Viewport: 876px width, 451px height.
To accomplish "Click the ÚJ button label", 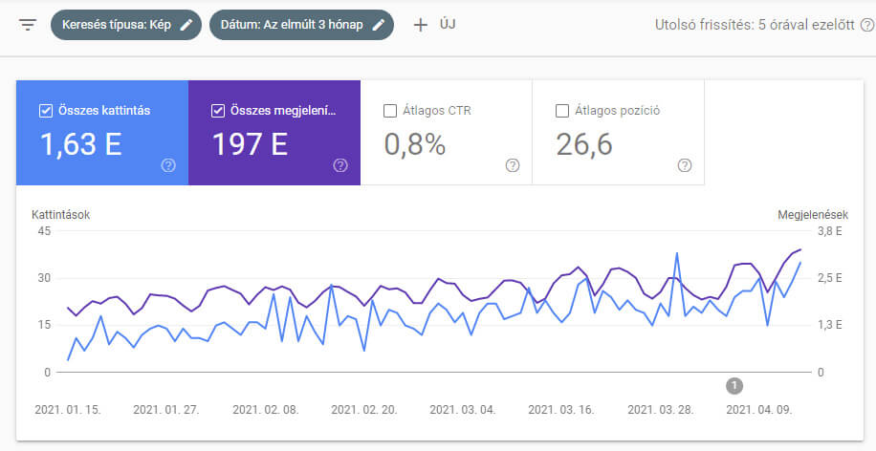I will click(x=448, y=25).
